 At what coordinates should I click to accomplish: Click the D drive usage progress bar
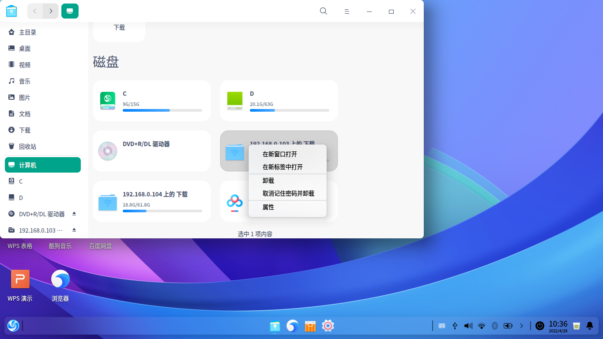(290, 110)
